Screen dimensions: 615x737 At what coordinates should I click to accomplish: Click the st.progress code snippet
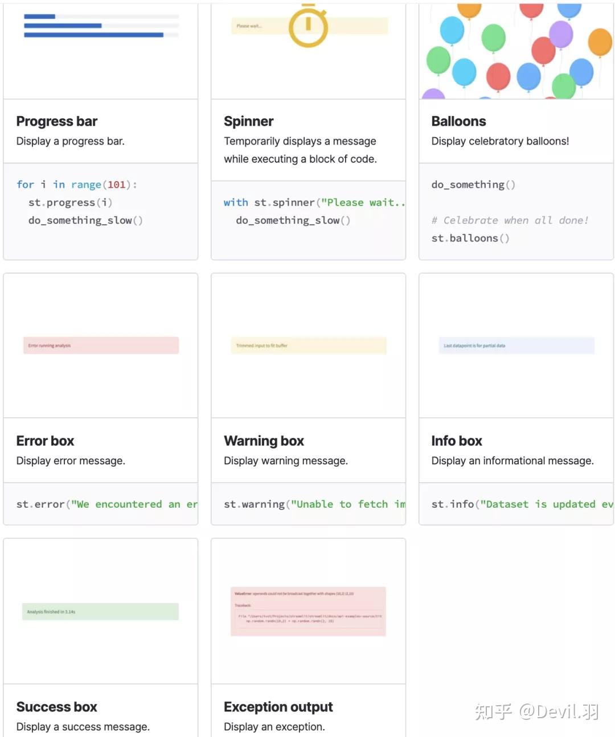tap(71, 203)
